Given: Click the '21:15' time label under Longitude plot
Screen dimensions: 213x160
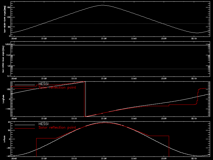Looking at the screenshot, I should click(x=74, y=118).
